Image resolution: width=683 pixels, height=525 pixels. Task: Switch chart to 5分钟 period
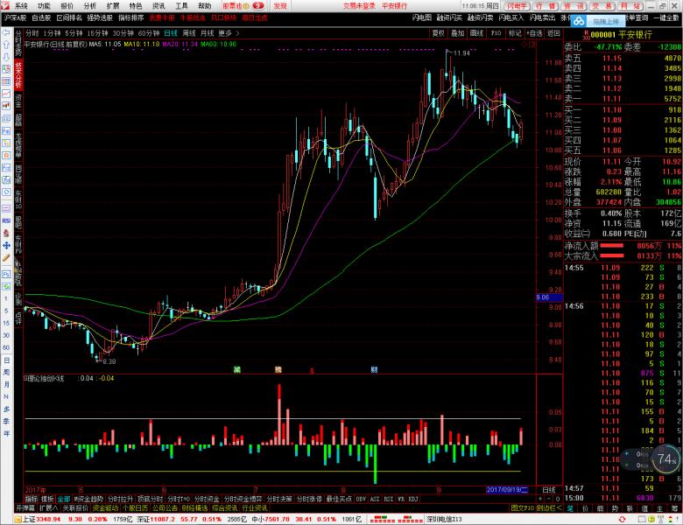[75, 33]
